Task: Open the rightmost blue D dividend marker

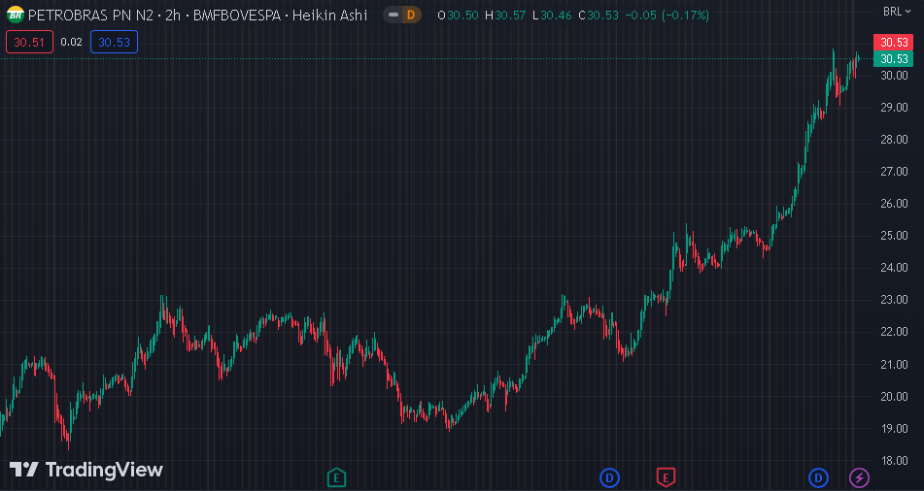Action: [818, 477]
